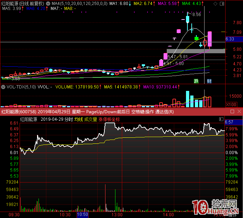Click the 7.80 price axis label

237,23
